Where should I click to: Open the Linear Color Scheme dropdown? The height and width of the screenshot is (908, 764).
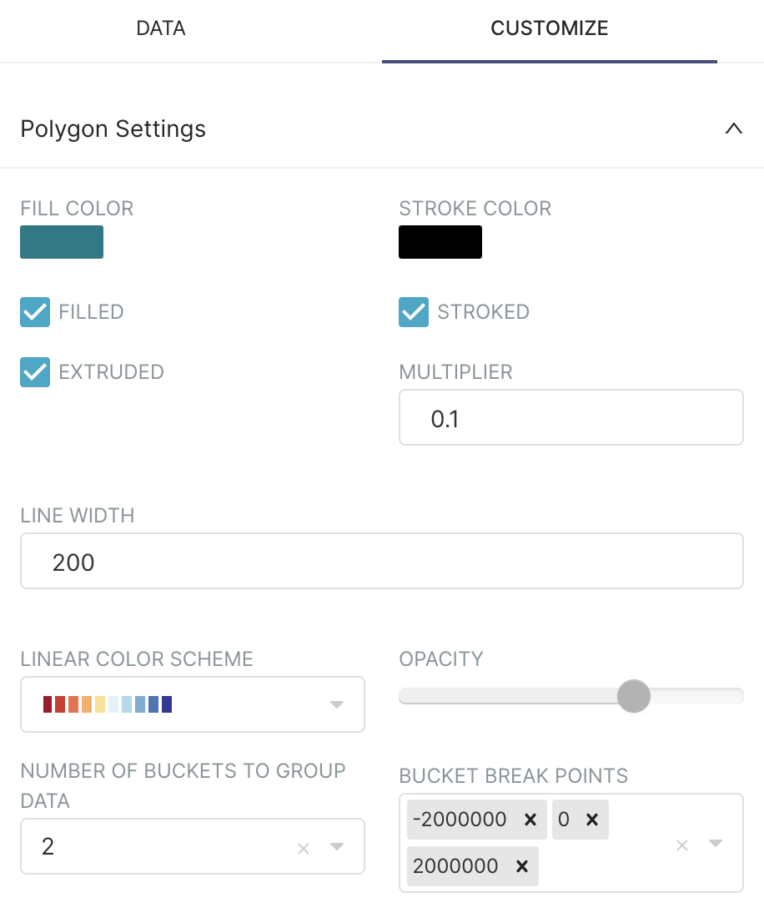point(337,704)
